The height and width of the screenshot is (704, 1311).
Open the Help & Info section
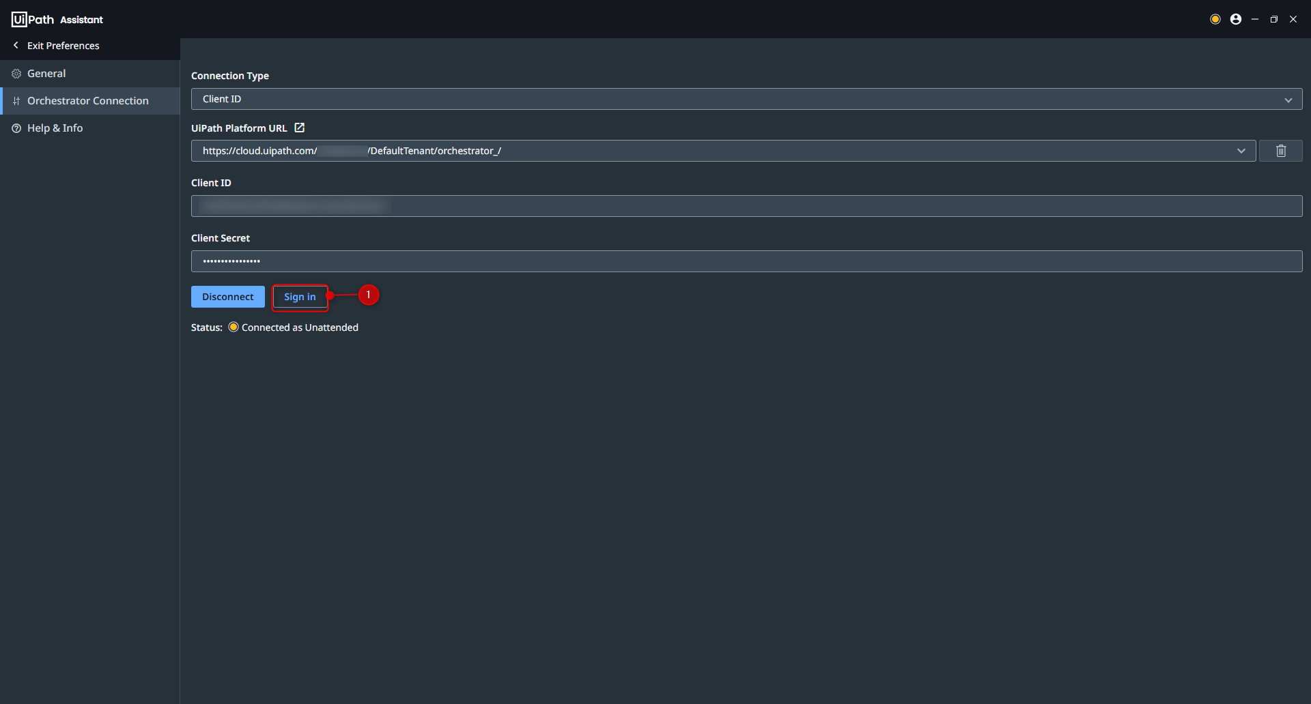90,128
